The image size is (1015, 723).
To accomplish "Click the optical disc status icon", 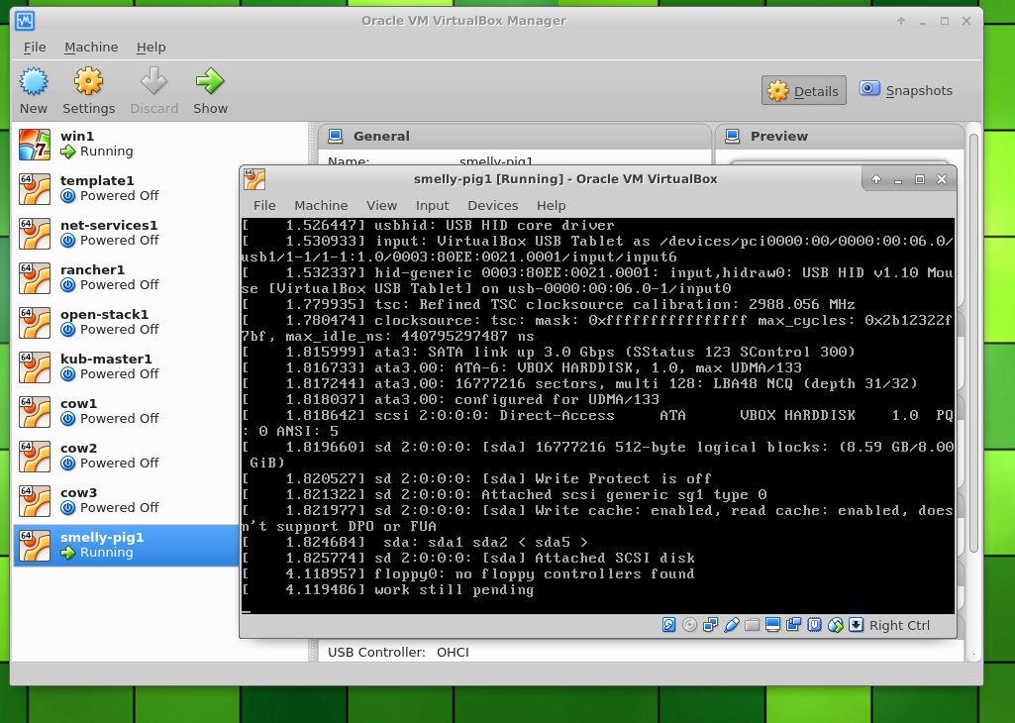I will pos(689,625).
